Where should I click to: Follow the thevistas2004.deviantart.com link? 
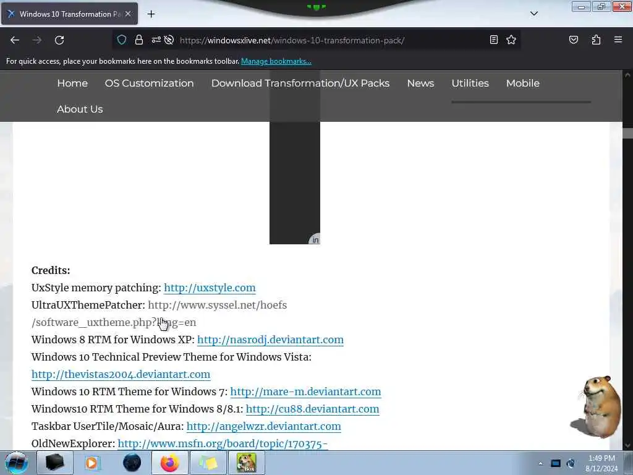click(121, 374)
